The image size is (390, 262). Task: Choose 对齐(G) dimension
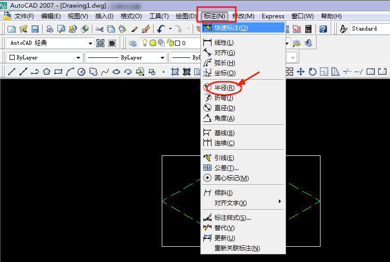243,53
